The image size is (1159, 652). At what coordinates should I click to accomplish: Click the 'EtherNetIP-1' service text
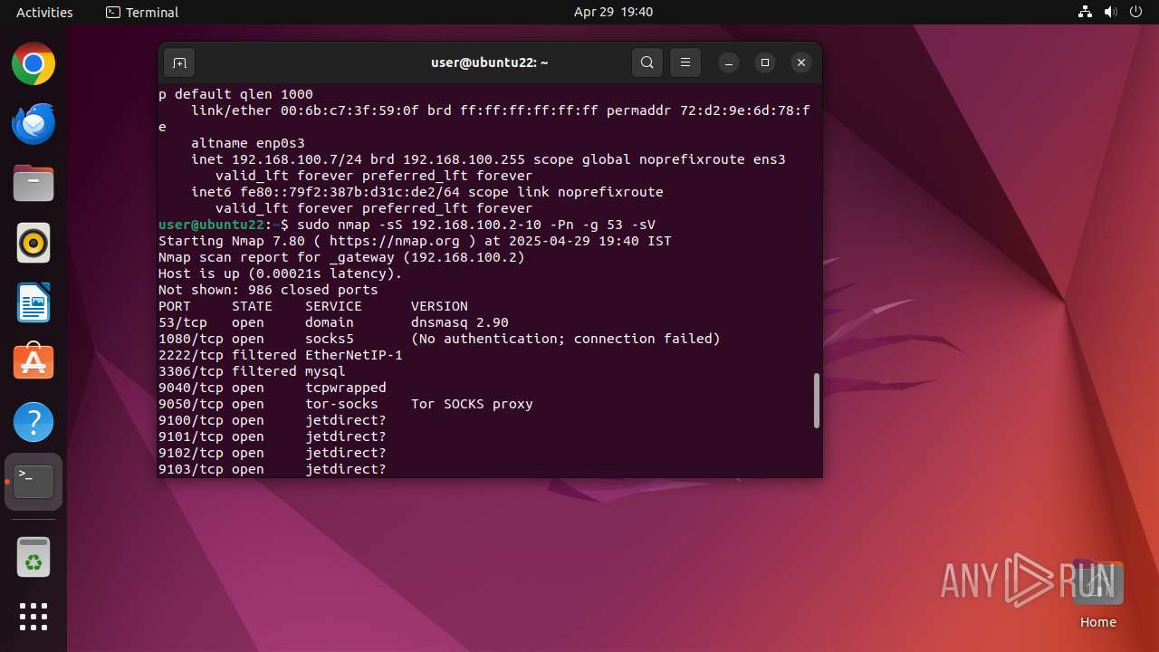(x=354, y=355)
